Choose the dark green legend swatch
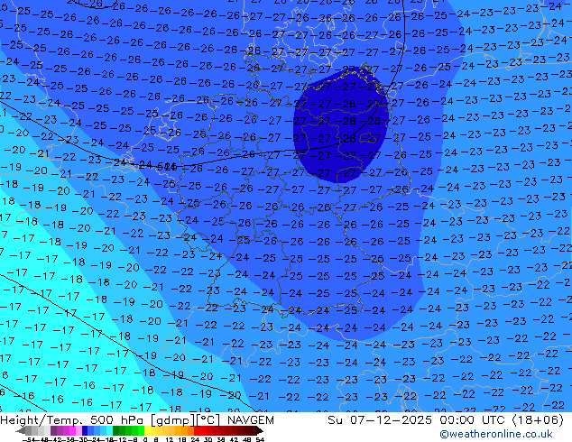The width and height of the screenshot is (572, 442). pos(116,430)
